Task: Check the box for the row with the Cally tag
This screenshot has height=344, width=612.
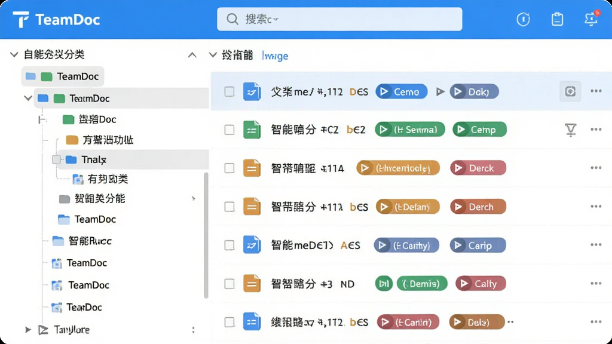Action: pos(229,284)
